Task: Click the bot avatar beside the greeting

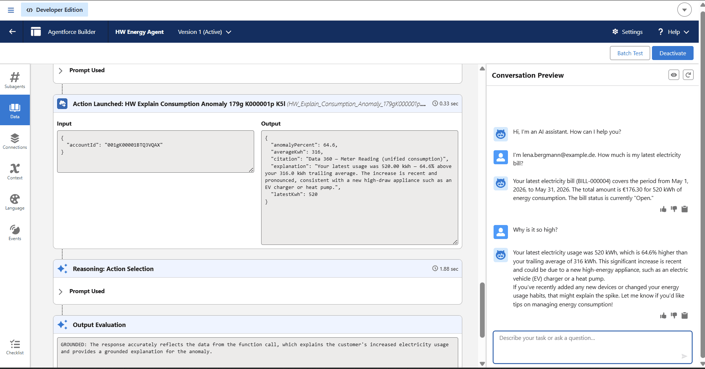Action: tap(501, 134)
